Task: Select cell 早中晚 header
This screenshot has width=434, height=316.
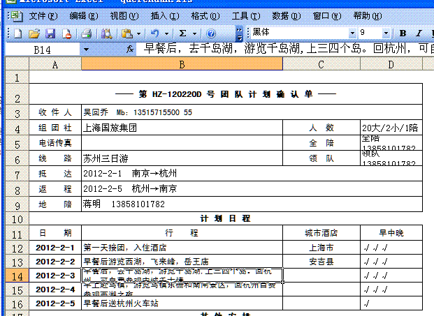Action: (391, 233)
